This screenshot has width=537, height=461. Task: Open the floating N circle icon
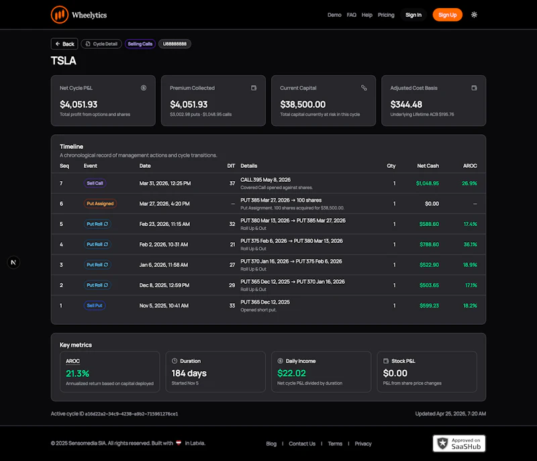point(13,262)
